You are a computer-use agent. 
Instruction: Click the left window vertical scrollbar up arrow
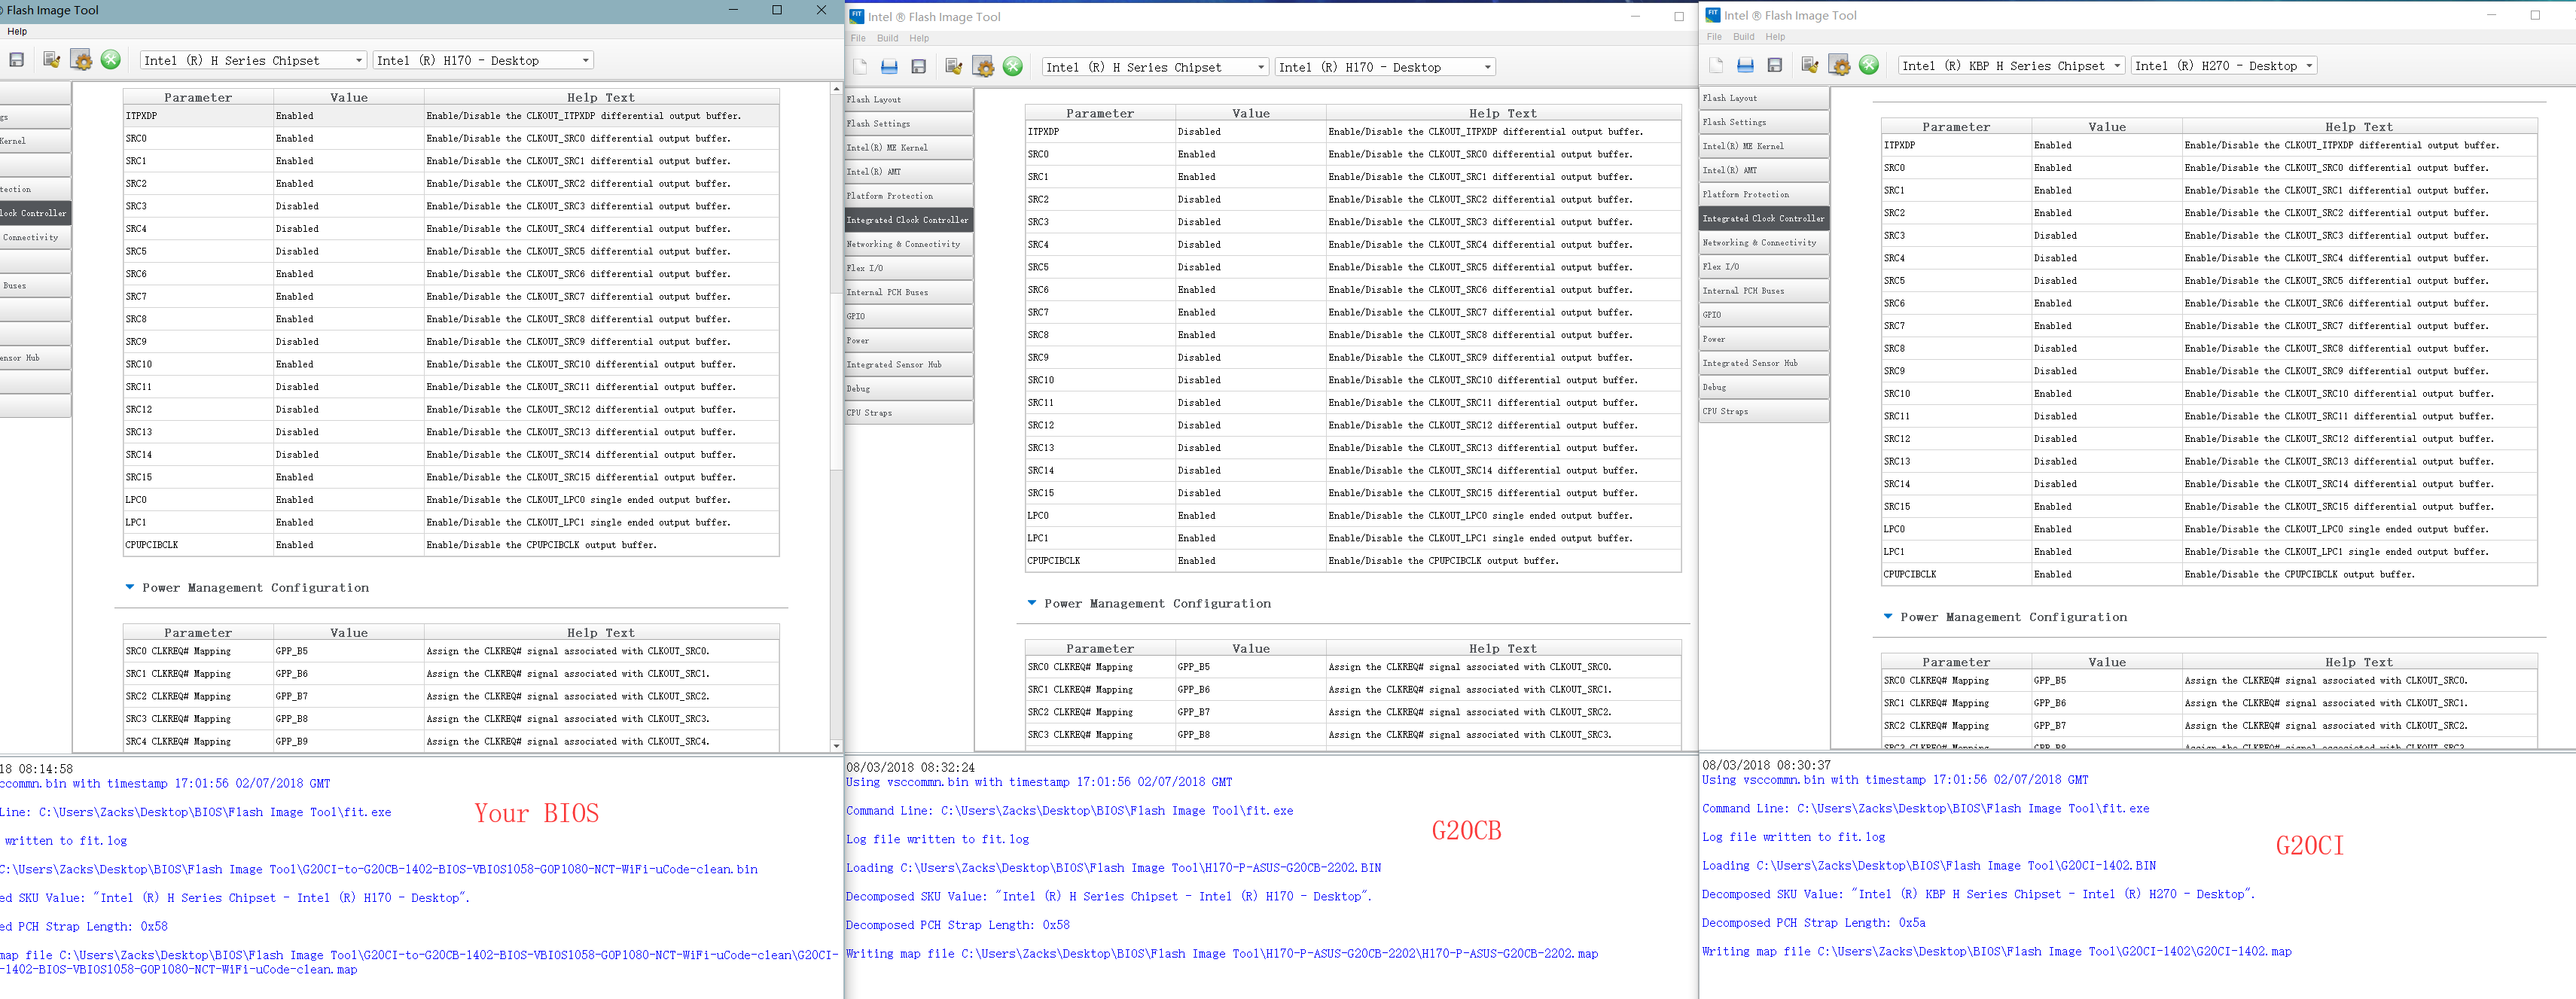[x=836, y=89]
